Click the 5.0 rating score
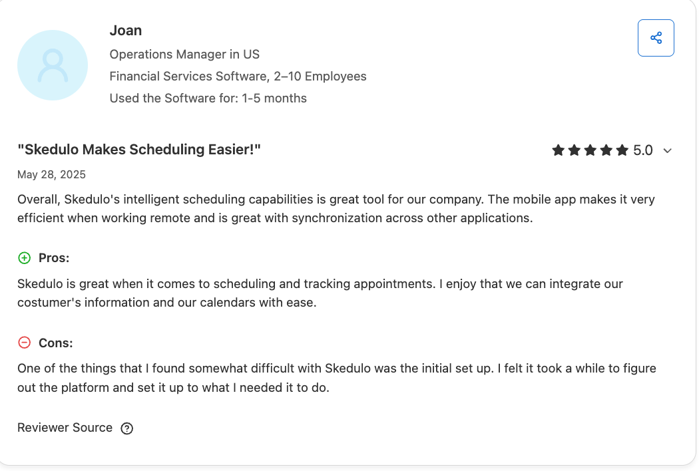699x471 pixels. 643,150
